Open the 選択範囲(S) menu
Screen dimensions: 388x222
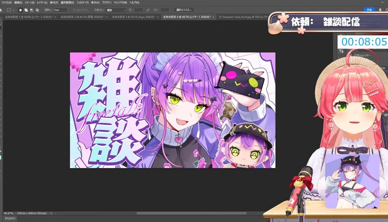pyautogui.click(x=67, y=3)
